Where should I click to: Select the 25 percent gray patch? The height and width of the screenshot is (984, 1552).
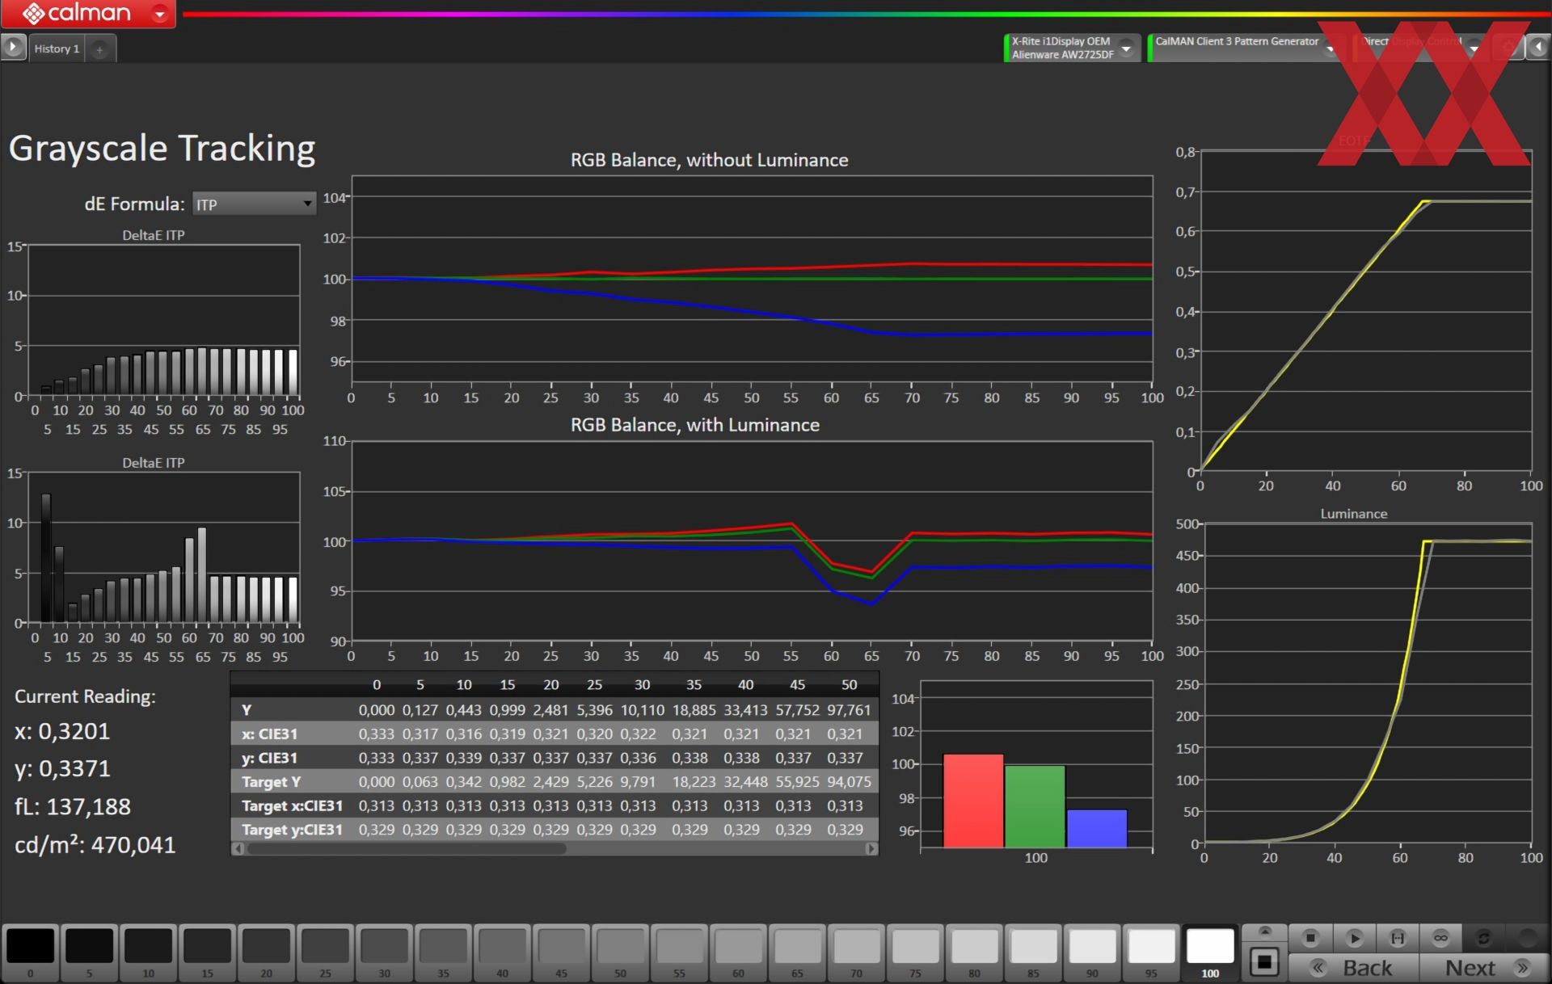pos(326,951)
